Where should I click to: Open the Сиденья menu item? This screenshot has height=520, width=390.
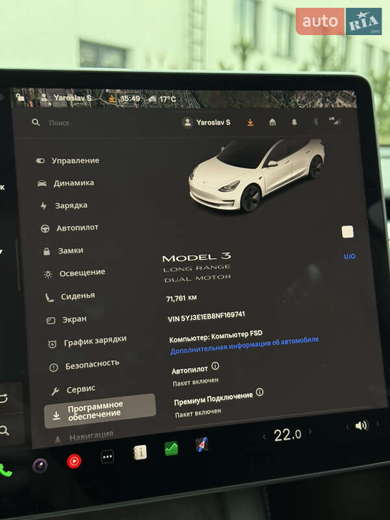click(x=70, y=296)
